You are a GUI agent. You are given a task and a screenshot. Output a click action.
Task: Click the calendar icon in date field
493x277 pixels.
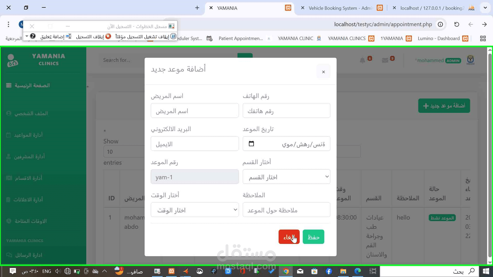coord(251,144)
